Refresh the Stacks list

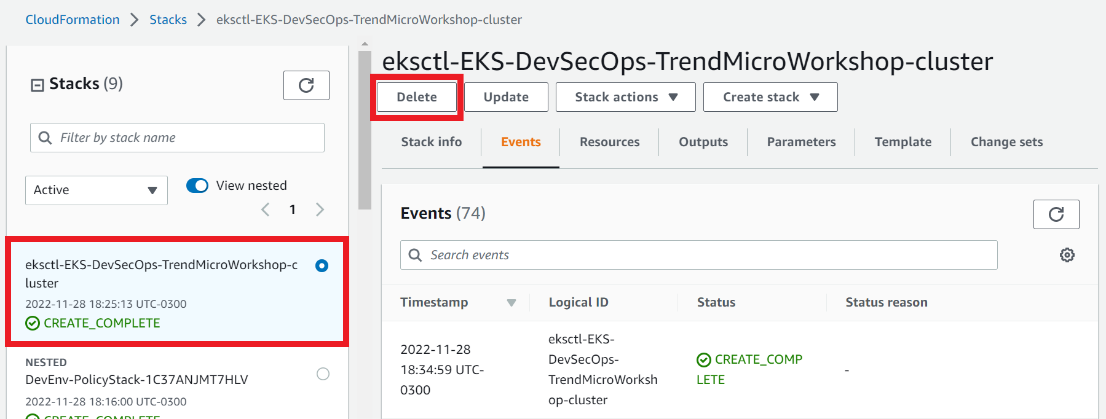(306, 85)
